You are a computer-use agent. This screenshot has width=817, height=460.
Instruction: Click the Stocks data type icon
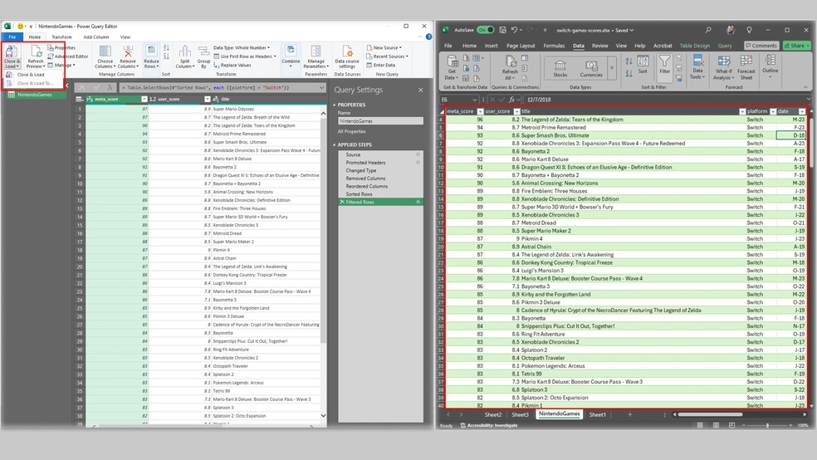[x=560, y=66]
